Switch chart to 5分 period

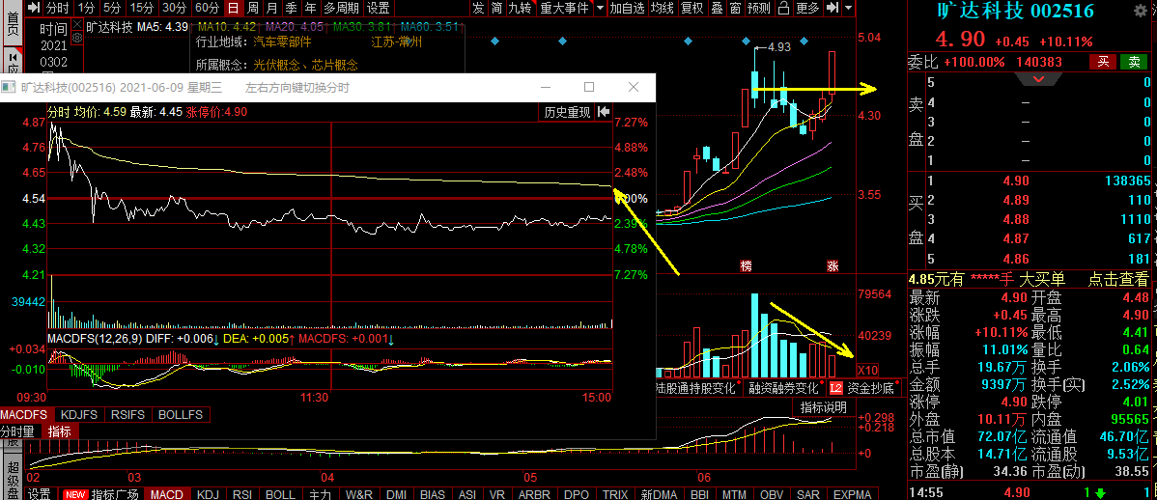(x=111, y=8)
